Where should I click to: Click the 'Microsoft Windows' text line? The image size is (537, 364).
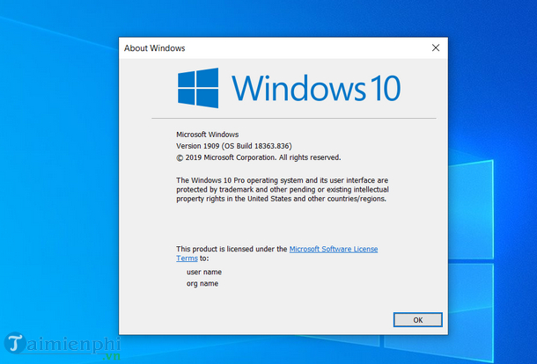click(x=207, y=135)
